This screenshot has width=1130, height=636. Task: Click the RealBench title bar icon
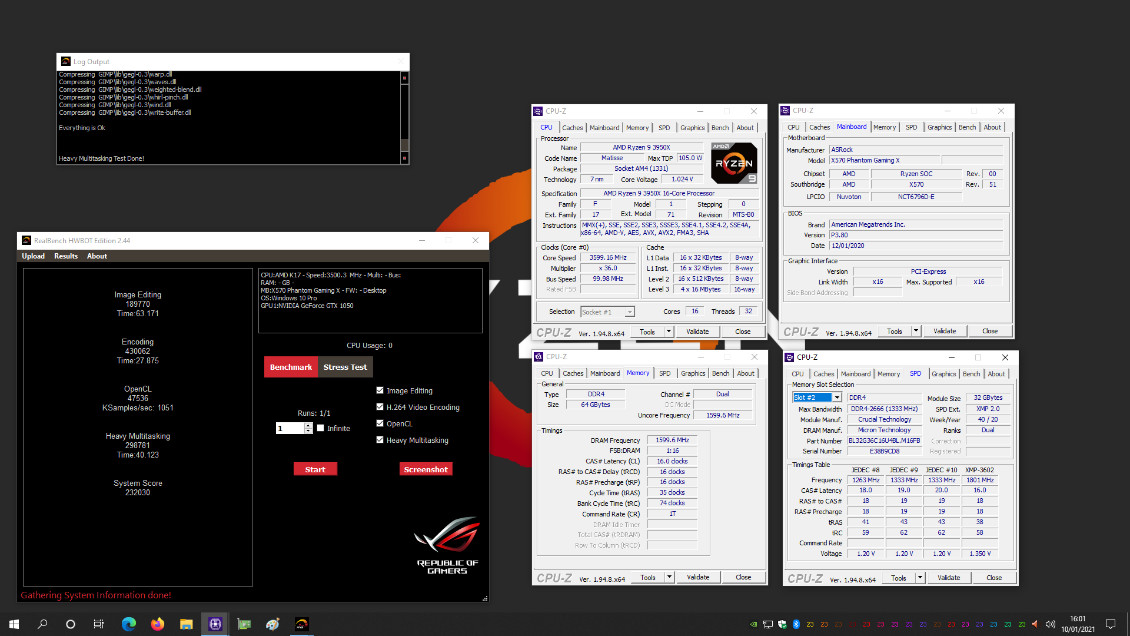26,240
